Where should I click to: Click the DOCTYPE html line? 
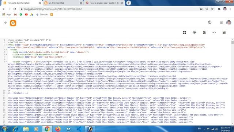click(16, 43)
